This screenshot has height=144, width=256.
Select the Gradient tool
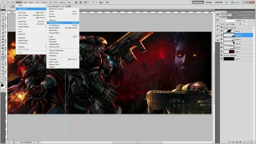pos(3,48)
